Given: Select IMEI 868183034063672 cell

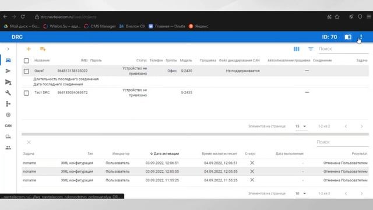Looking at the screenshot, I should point(72,92).
